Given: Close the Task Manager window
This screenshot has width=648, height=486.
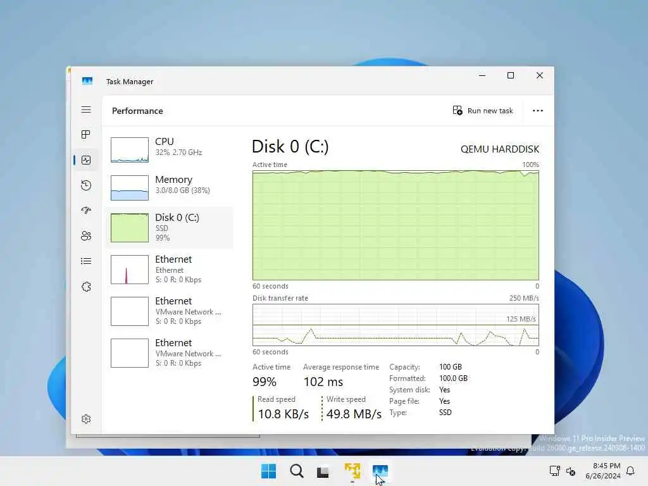Looking at the screenshot, I should tap(540, 75).
